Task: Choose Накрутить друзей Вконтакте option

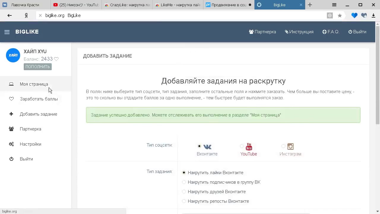Action: [184, 192]
